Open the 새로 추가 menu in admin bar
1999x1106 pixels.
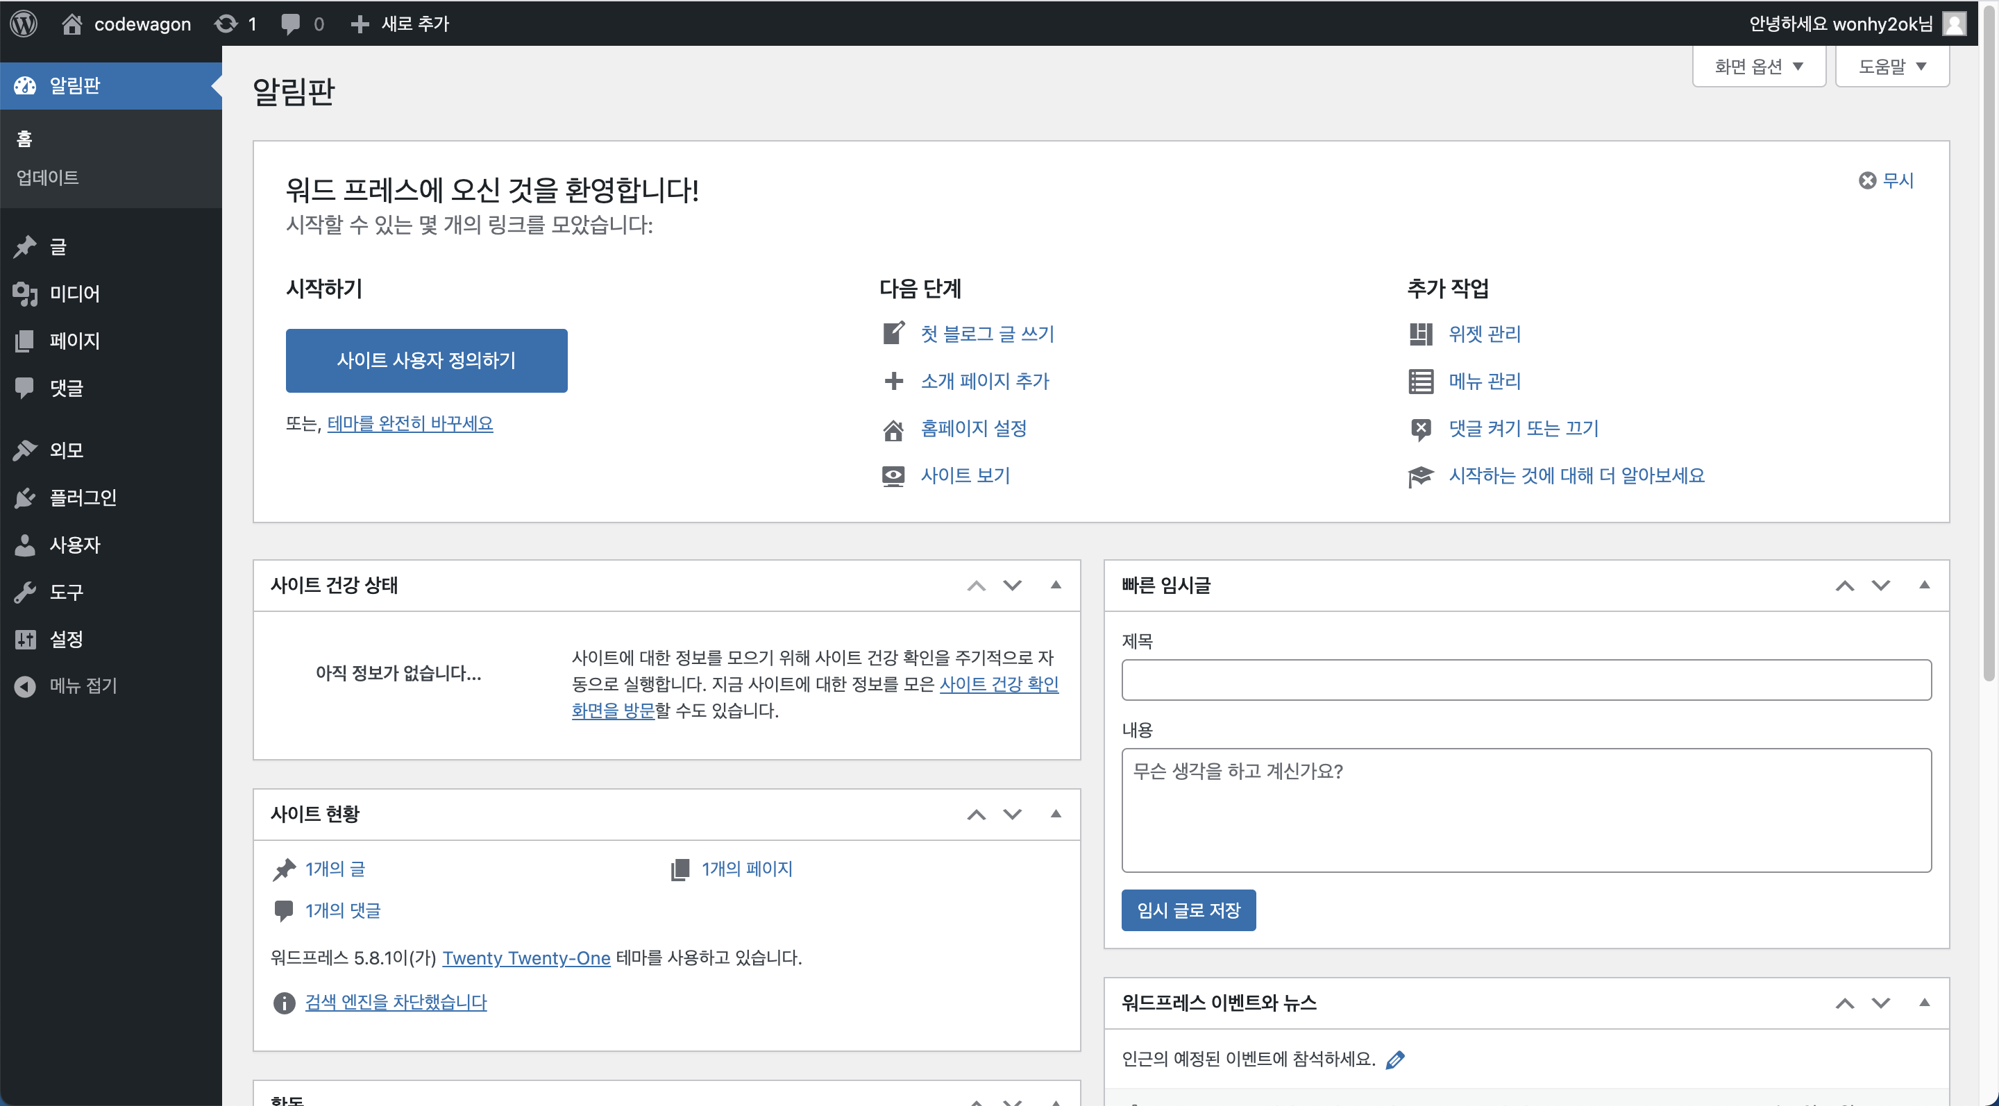point(400,24)
